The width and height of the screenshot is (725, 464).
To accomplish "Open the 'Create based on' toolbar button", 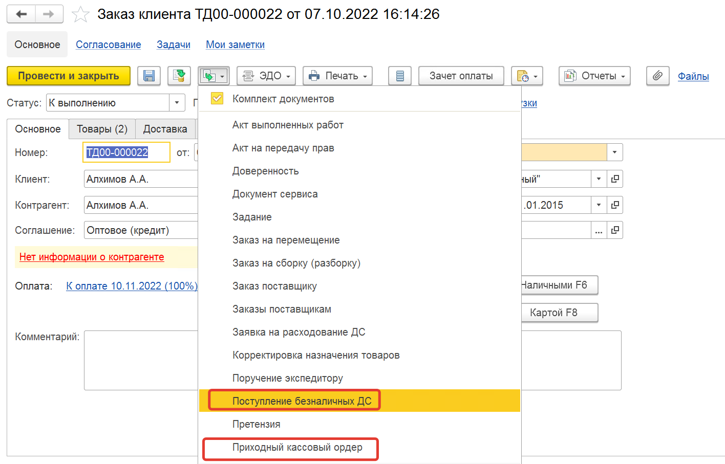I will coord(214,76).
